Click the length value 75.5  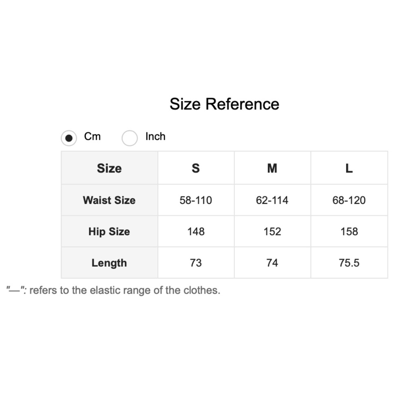tap(349, 263)
